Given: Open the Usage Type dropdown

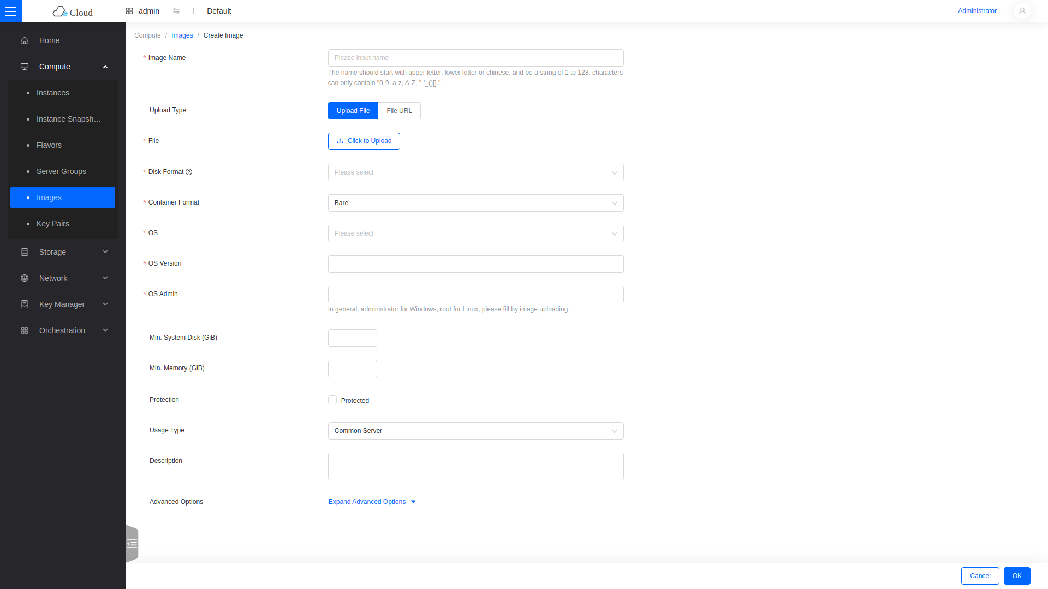Looking at the screenshot, I should [x=476, y=431].
